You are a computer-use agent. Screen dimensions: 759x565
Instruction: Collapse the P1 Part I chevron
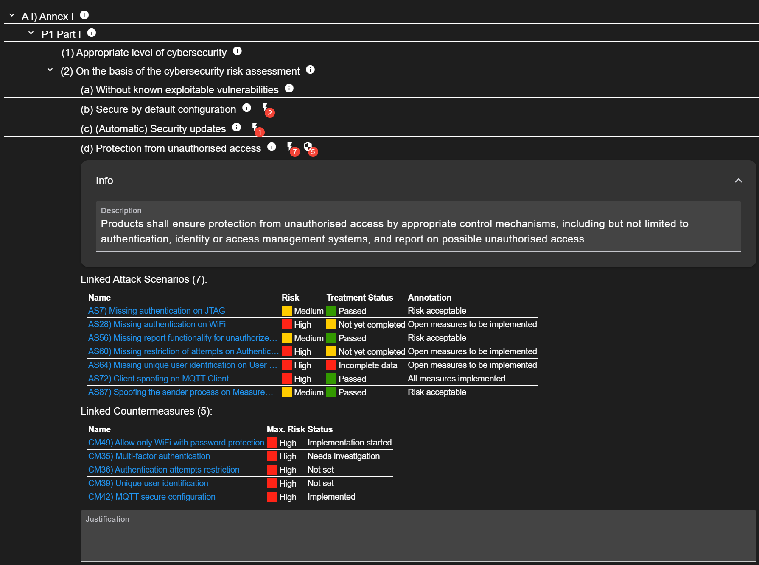(31, 33)
